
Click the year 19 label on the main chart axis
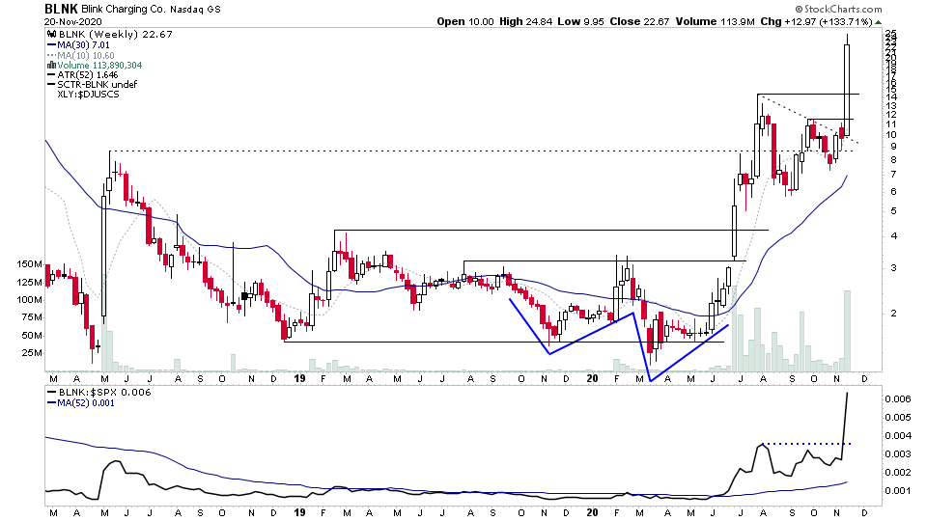coord(299,378)
